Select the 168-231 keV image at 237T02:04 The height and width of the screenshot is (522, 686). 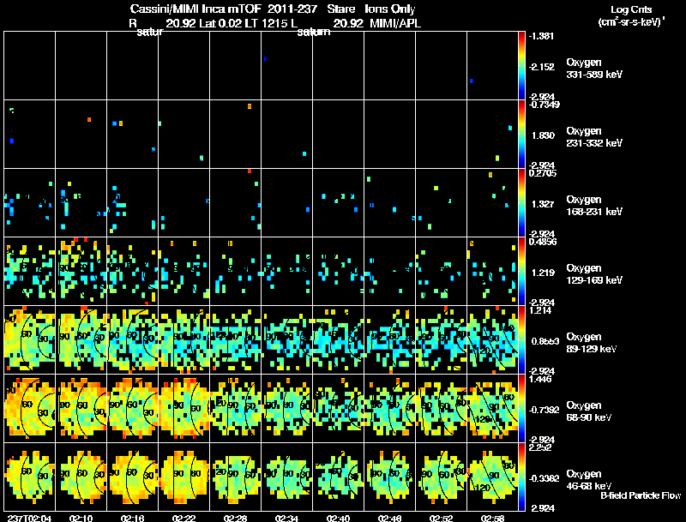pos(30,203)
